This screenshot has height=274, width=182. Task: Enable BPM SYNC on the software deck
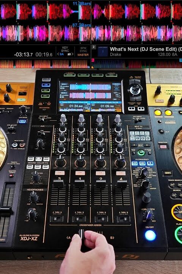tap(83, 49)
